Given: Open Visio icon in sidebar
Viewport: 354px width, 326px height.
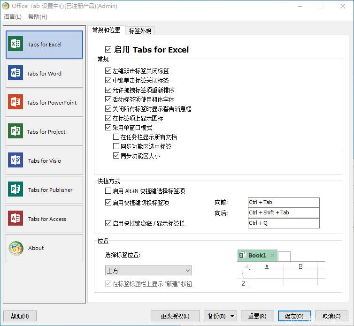Looking at the screenshot, I should [x=15, y=160].
